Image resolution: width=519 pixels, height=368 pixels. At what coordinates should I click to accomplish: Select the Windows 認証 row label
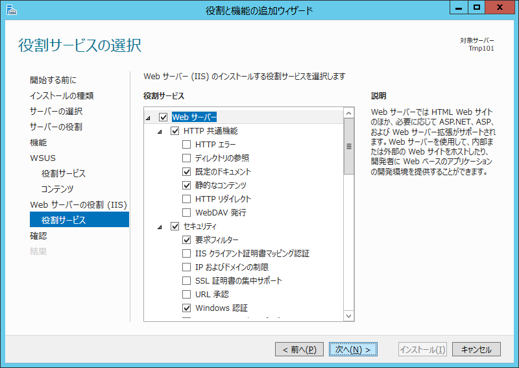click(221, 308)
